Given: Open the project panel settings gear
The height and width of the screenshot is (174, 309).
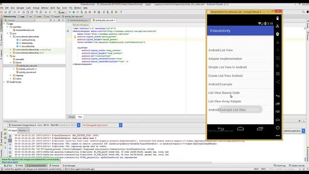Looking at the screenshot, I should [x=59, y=20].
